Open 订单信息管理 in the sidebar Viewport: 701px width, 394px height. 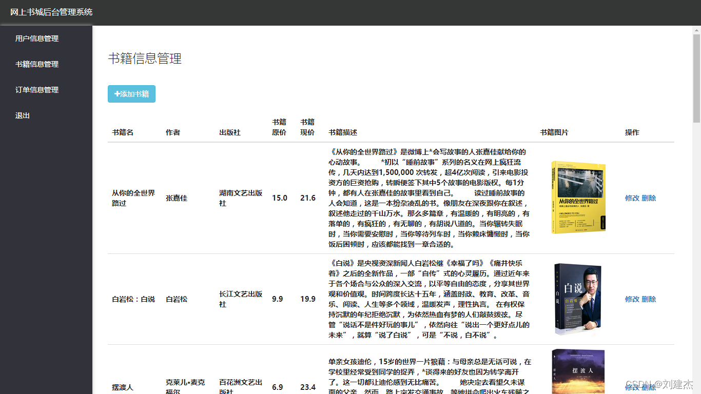[x=37, y=90]
